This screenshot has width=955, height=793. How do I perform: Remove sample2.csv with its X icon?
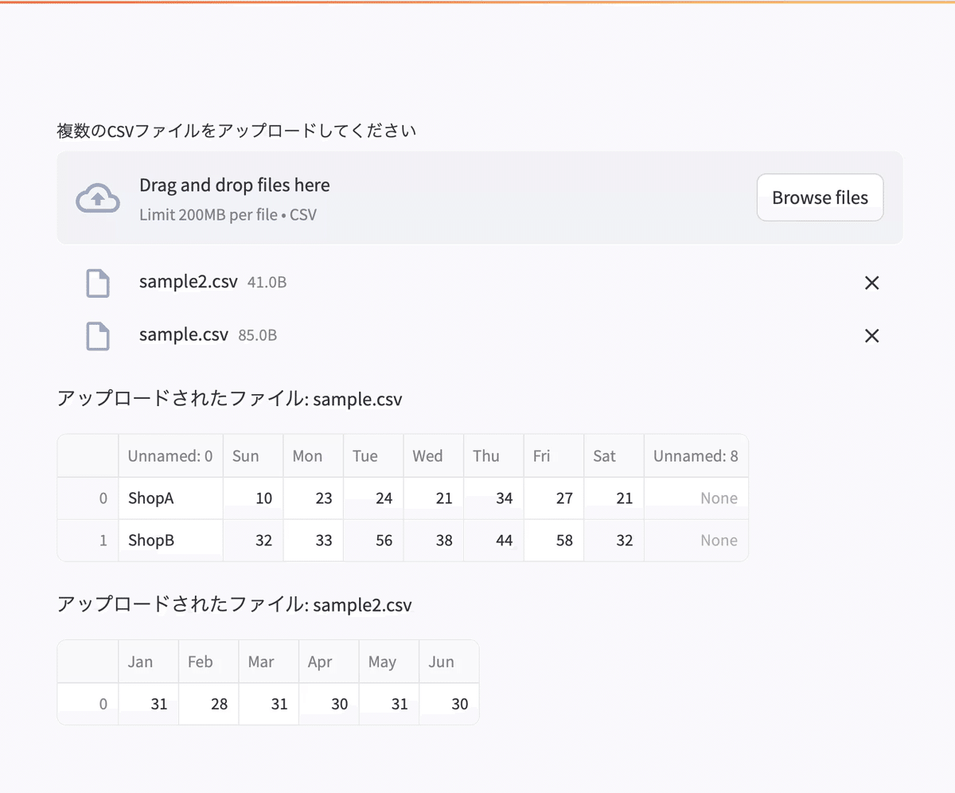point(871,283)
